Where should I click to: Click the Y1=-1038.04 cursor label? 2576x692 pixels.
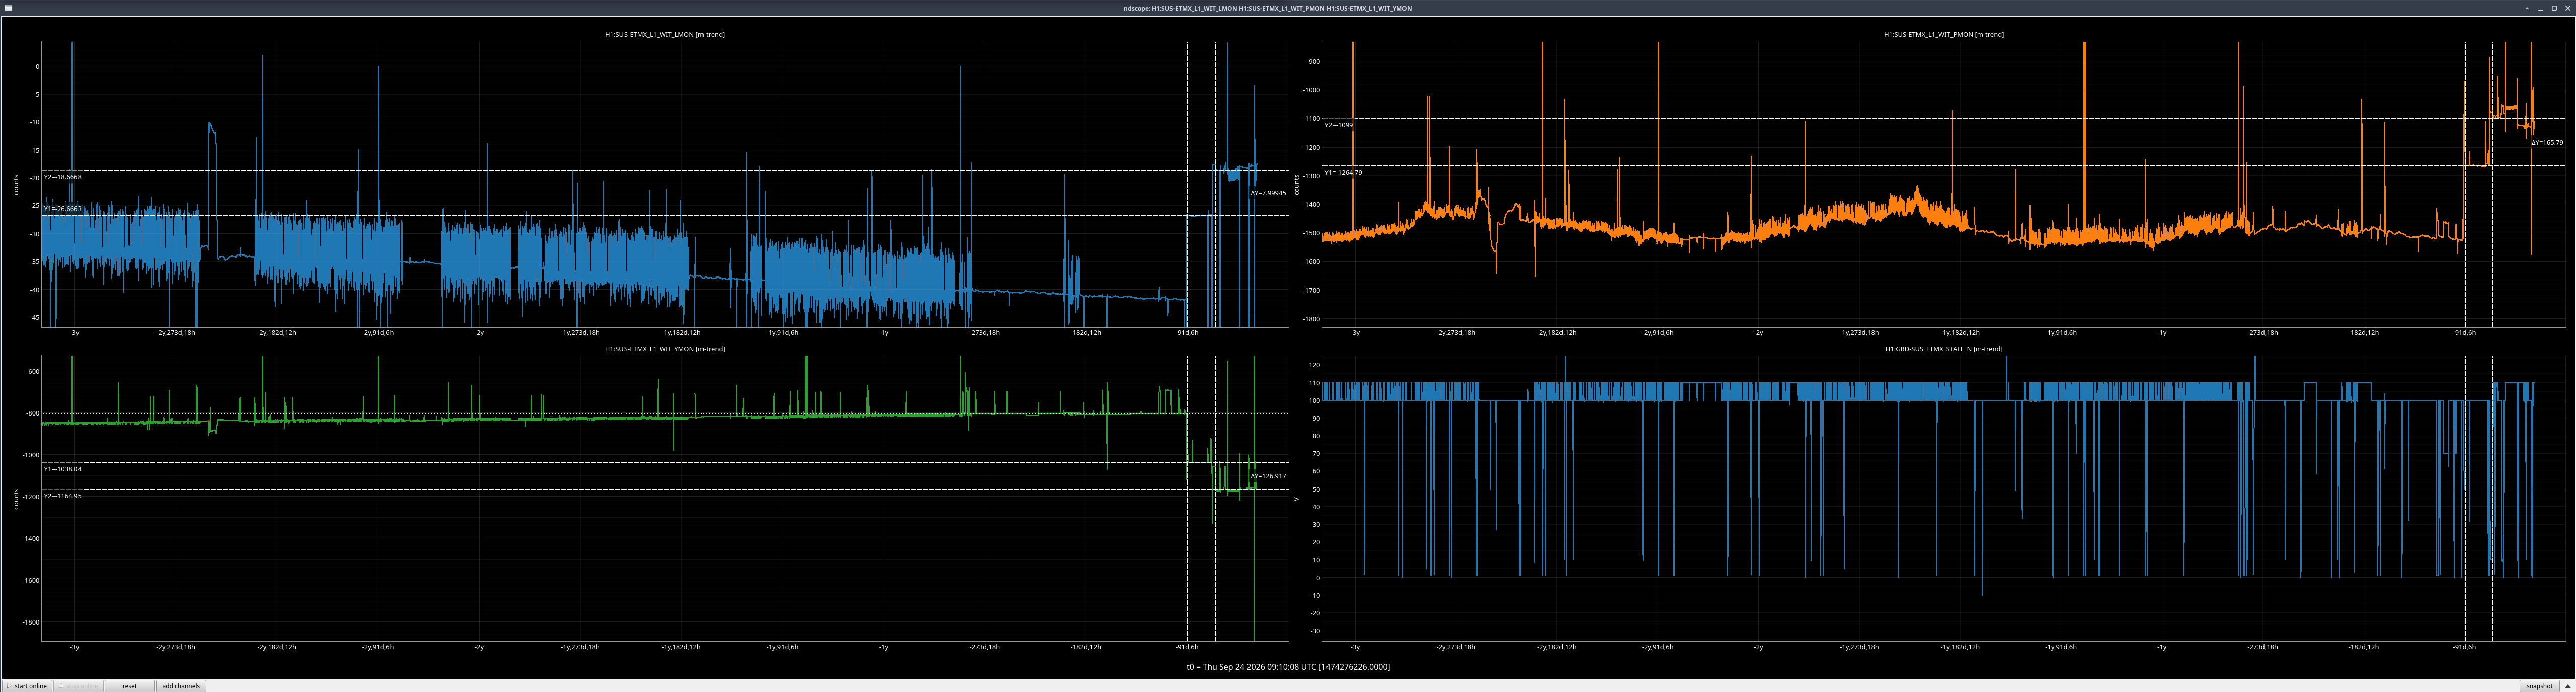(63, 469)
